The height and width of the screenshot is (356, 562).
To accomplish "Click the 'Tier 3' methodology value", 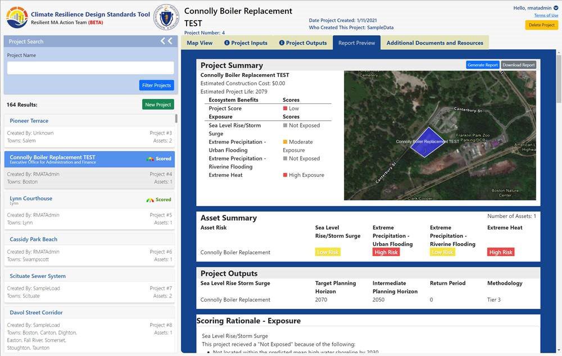I will pos(494,300).
